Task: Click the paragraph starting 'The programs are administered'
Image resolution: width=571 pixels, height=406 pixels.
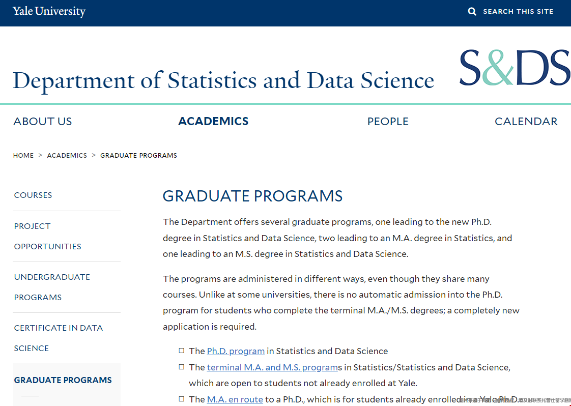Action: tap(341, 303)
